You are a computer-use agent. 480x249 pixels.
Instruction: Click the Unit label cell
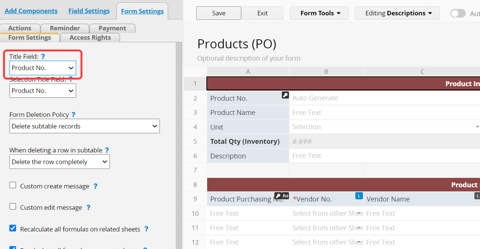point(248,127)
